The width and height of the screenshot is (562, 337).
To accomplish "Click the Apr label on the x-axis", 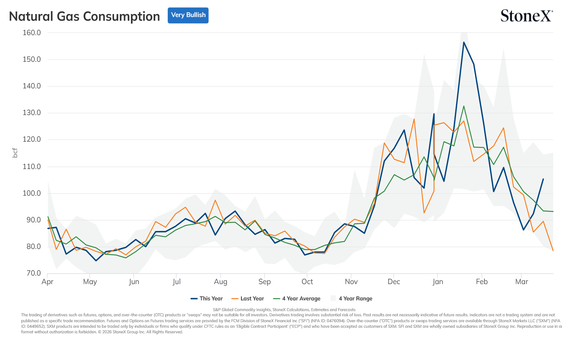I will 47,282.
